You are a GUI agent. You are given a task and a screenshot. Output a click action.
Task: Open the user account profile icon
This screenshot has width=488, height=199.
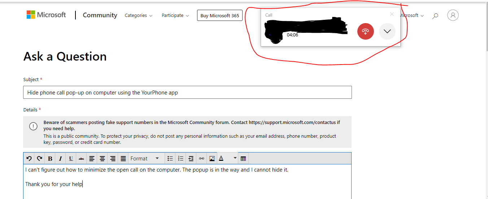click(453, 15)
